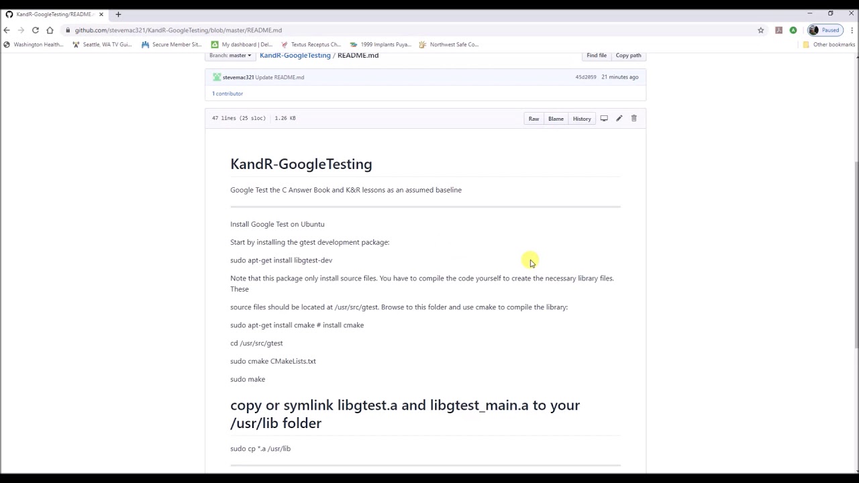View the 1 contributor list

coord(228,94)
